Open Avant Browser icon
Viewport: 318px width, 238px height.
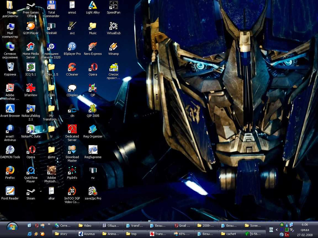pyautogui.click(x=10, y=111)
